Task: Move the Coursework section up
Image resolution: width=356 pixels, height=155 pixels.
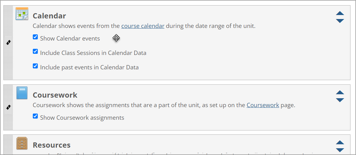Action: [340, 92]
